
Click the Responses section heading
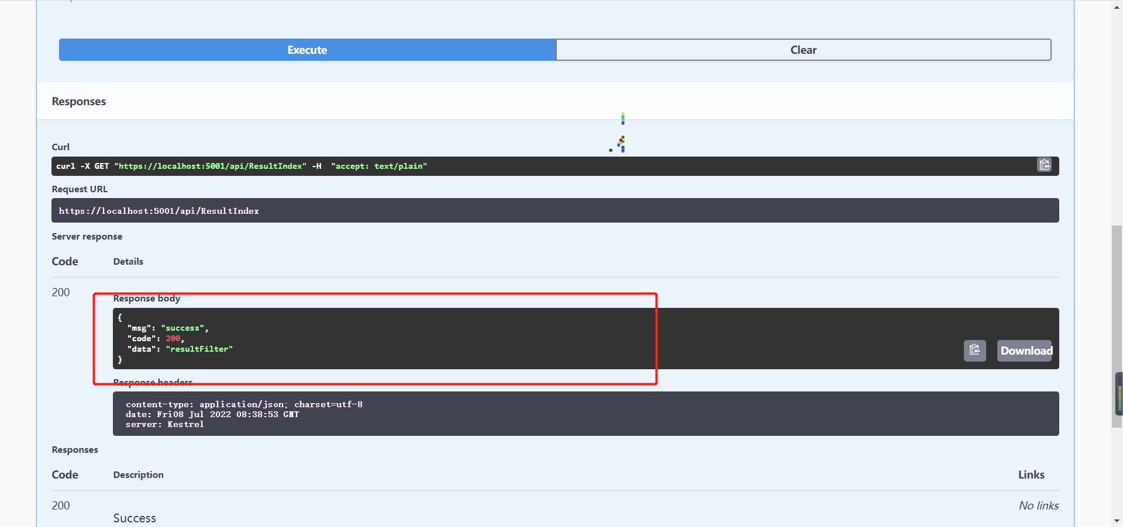pyautogui.click(x=79, y=102)
